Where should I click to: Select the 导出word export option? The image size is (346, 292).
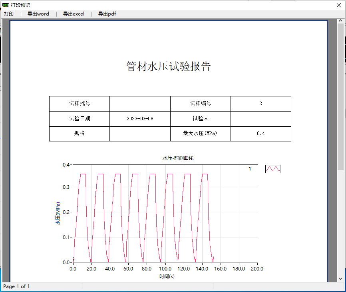[x=38, y=14]
